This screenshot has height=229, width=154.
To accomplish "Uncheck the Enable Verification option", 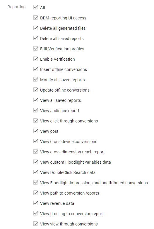I will click(x=36, y=59).
